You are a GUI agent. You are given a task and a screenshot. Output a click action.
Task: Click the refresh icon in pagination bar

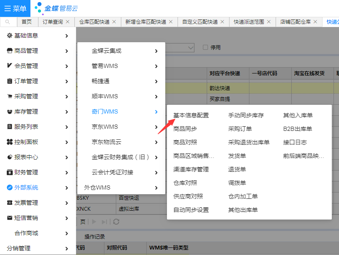116,222
